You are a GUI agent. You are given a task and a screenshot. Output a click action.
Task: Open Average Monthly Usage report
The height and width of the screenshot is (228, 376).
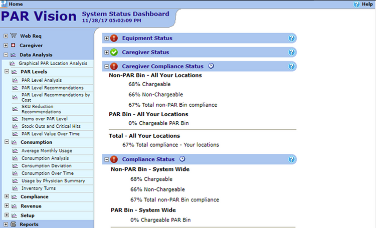(47, 151)
